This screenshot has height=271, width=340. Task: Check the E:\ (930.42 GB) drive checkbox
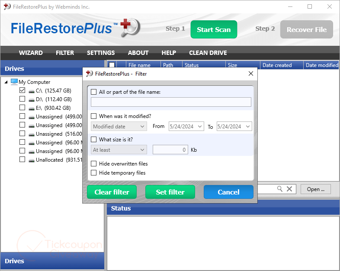[22, 108]
